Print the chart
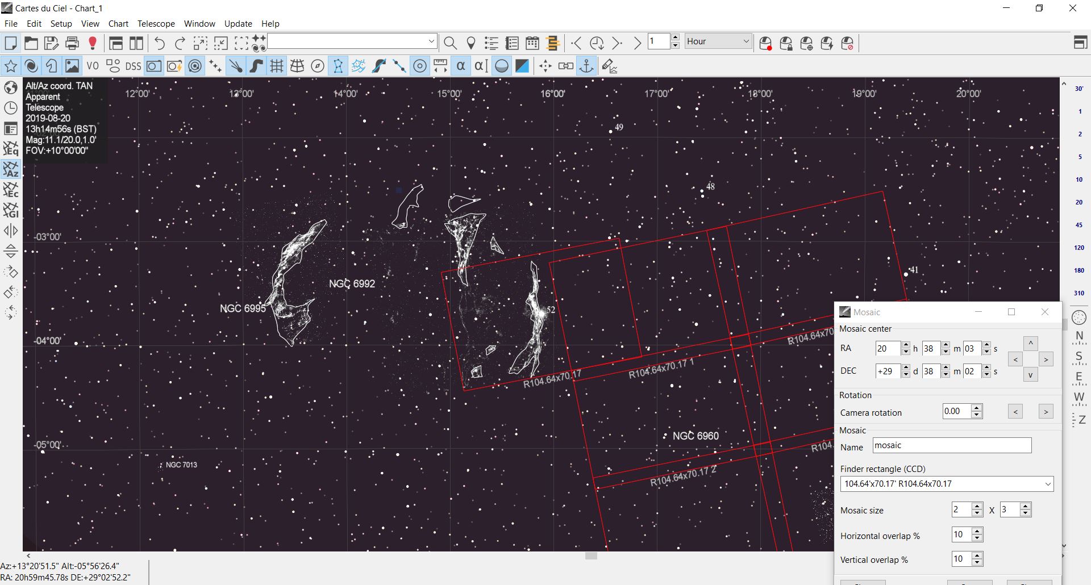Viewport: 1091px width, 585px height. [x=72, y=43]
